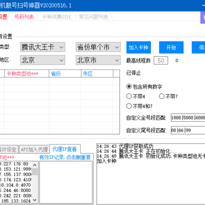The height and width of the screenshot is (205, 205).
Task: Click the max thread count field 50
Action: [x=161, y=61]
